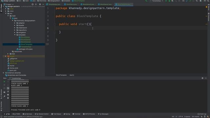Pin the Run tab with pin icon

point(4,96)
